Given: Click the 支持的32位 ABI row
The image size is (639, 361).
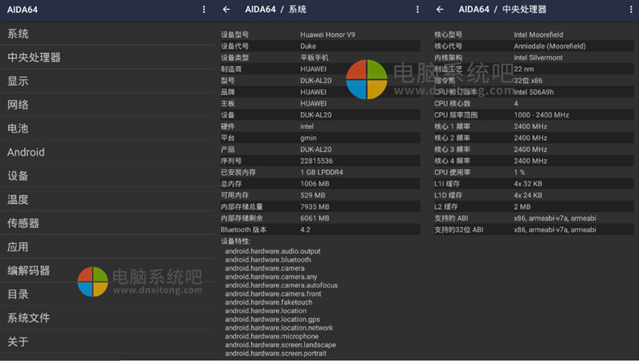Looking at the screenshot, I should (x=534, y=230).
